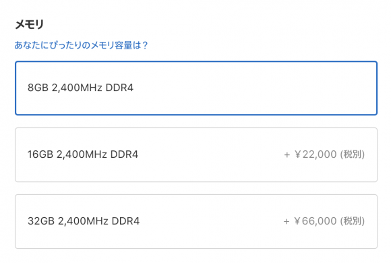Choose the 16GB 2,400MHz DDR4 memory option

coord(196,154)
